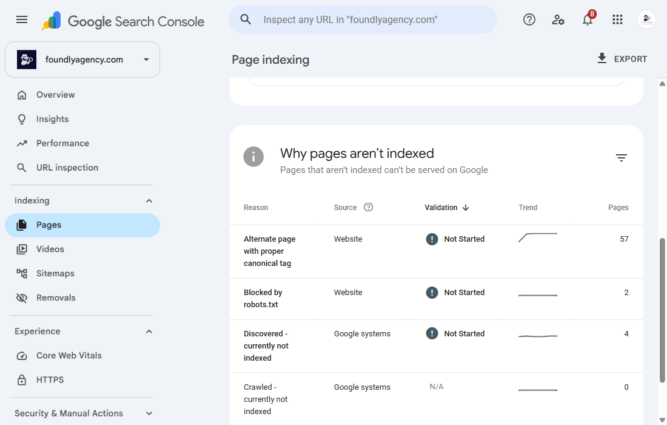Click the Insights lightbulb icon
Viewport: 667px width, 425px height.
(22, 119)
